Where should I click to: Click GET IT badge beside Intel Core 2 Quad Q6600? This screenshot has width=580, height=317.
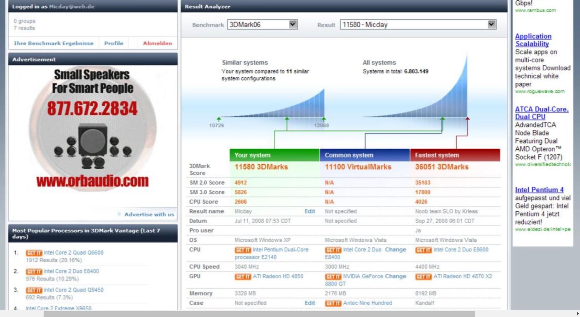(34, 253)
